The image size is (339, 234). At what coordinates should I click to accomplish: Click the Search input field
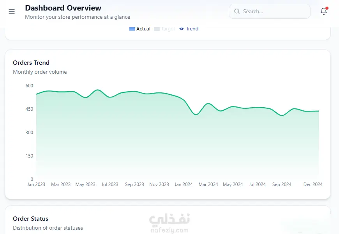coord(270,11)
